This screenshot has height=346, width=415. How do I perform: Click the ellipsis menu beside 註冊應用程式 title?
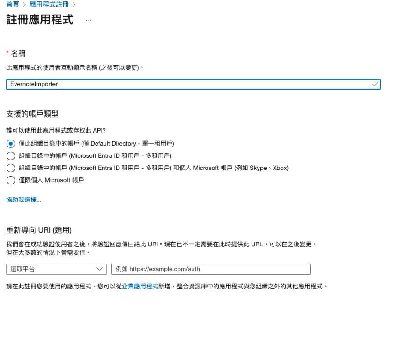(89, 20)
